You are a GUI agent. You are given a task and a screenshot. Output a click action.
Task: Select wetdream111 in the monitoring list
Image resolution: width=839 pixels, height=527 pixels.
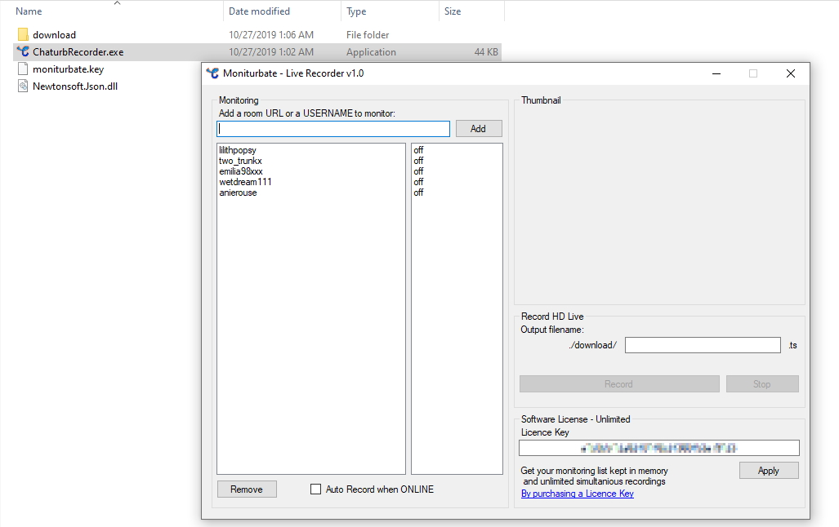click(x=245, y=182)
